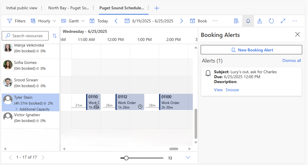The height and width of the screenshot is (165, 308).
Task: Open the schedule assistant legend icon
Action: click(236, 21)
